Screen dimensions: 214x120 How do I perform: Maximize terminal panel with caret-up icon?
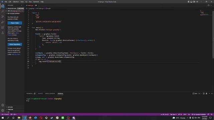[209, 93]
